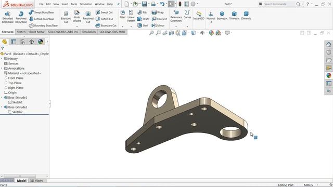
Task: Open the Options gear icon
Action: (193, 4)
